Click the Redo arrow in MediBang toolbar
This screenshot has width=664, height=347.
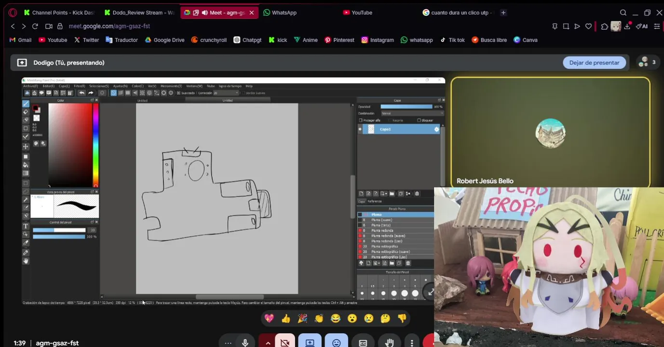(x=91, y=93)
